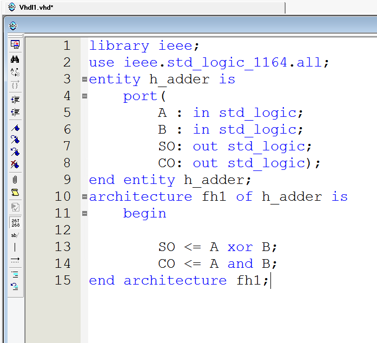The width and height of the screenshot is (377, 343).
Task: Open Find with the binoculars icon
Action: coord(15,59)
